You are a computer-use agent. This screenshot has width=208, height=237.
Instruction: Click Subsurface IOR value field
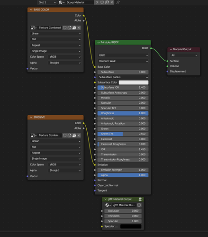pyautogui.click(x=123, y=87)
